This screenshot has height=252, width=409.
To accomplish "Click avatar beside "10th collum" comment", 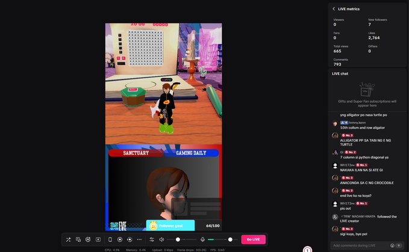I will pos(335,123).
